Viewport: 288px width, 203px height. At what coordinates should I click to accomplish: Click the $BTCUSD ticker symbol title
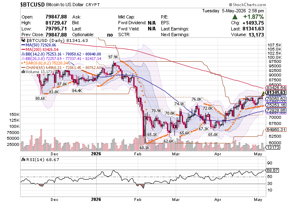pyautogui.click(x=33, y=5)
